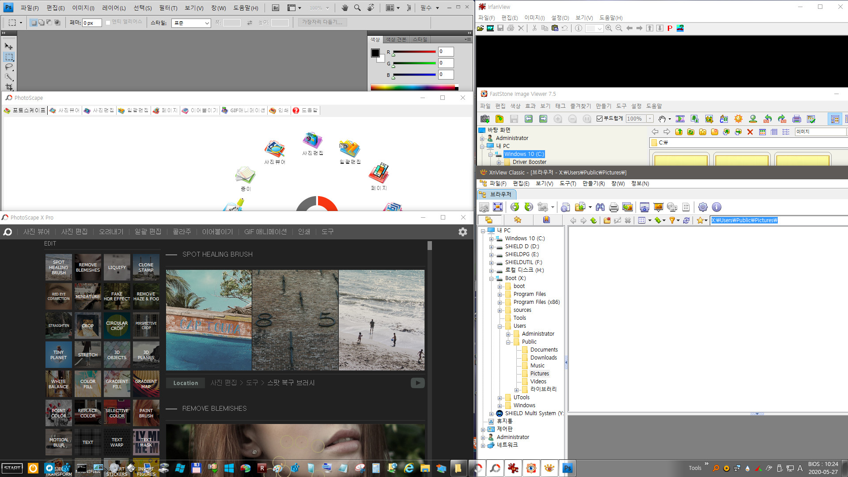
Task: Click IrfanView red P icon
Action: coord(670,28)
